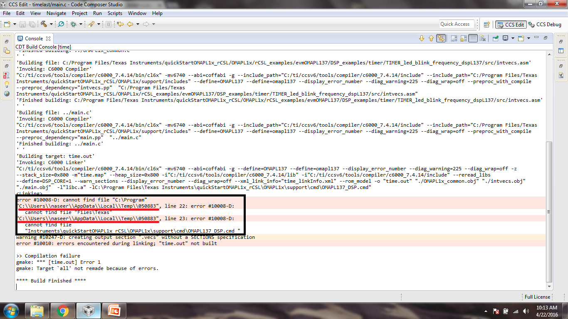
Task: Click the Copy Build Log icon
Action: (x=454, y=39)
